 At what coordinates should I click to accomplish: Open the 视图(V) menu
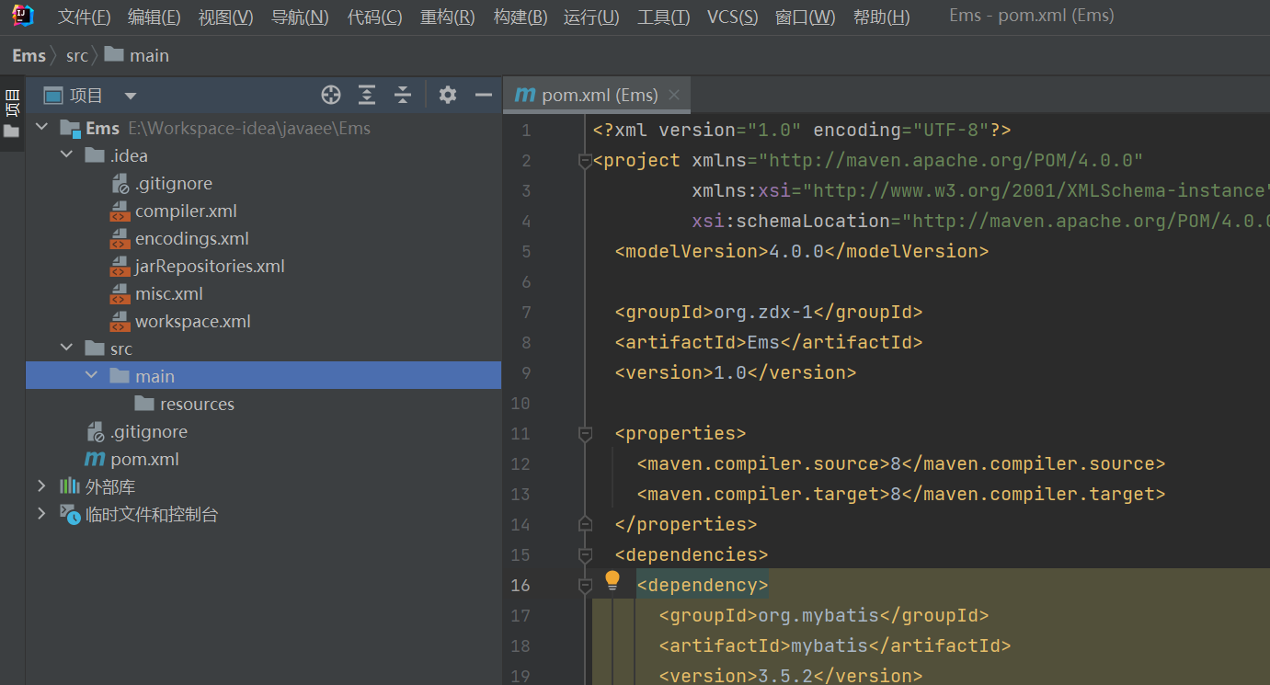click(x=225, y=17)
